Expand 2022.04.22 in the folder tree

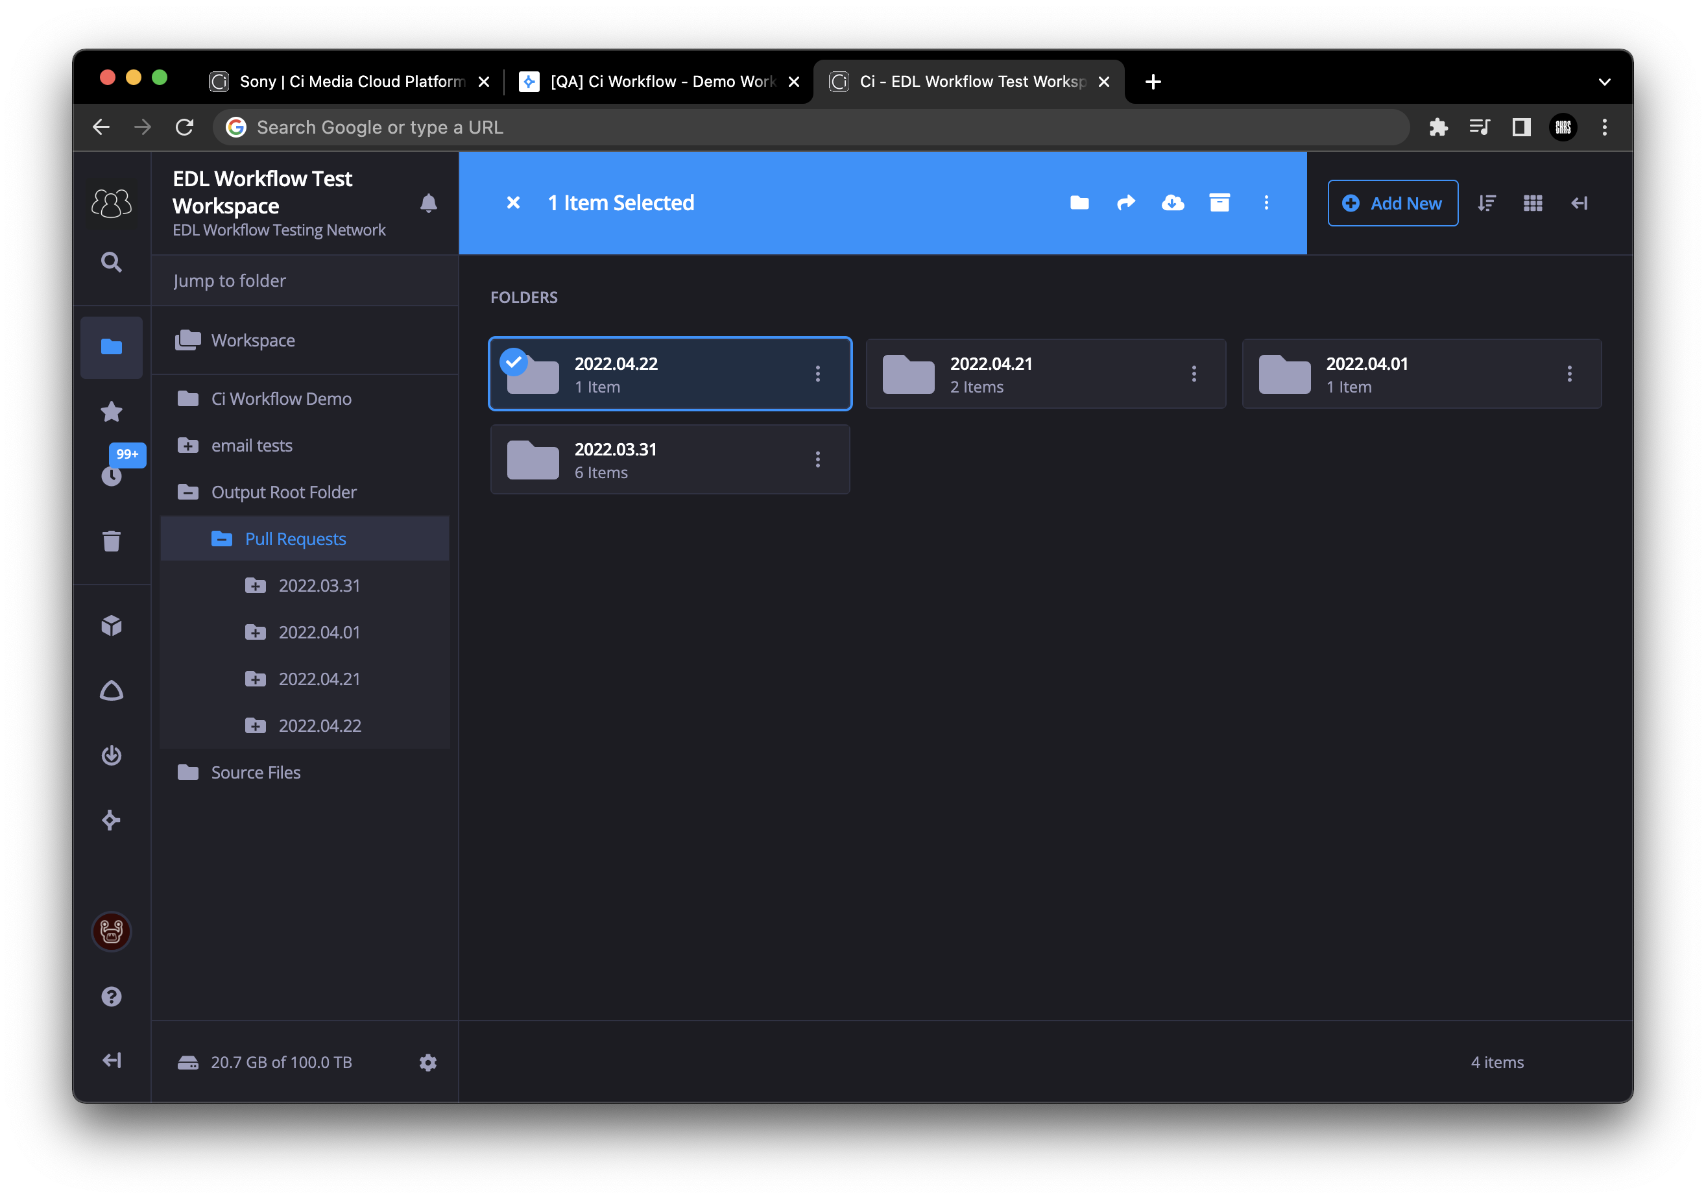[255, 725]
